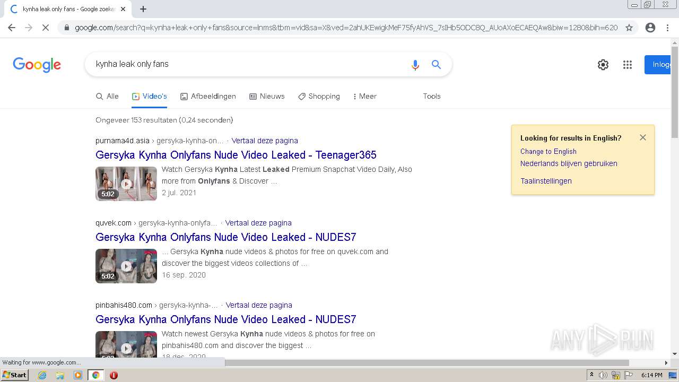This screenshot has height=382, width=679.
Task: Click the 2 jul. 2021 date text
Action: pos(179,193)
